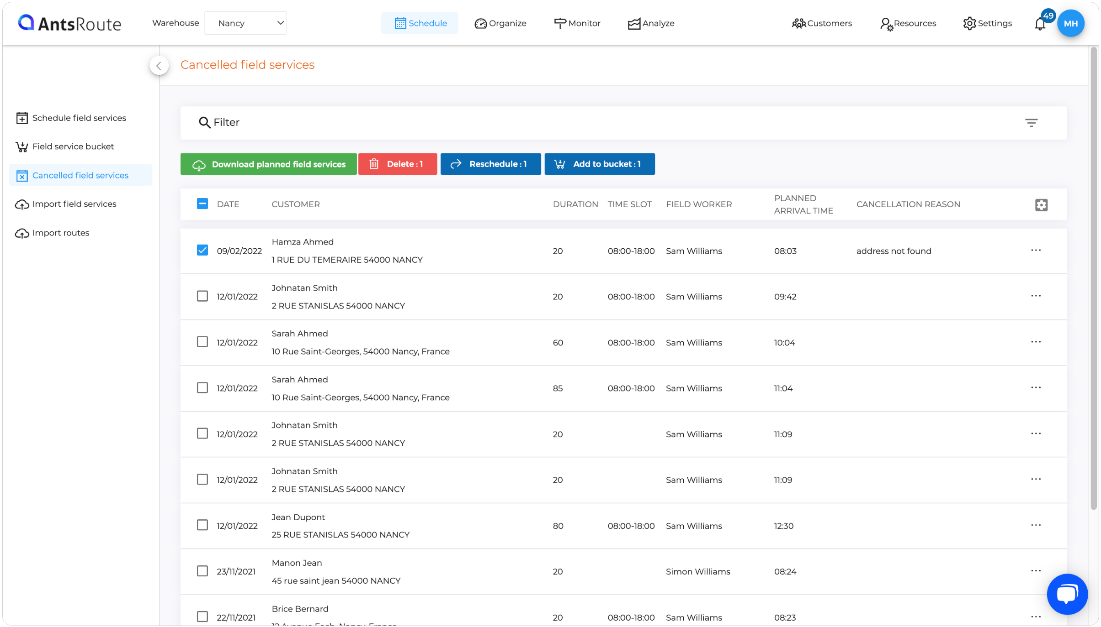
Task: Go to the Monitor section
Action: pyautogui.click(x=577, y=23)
